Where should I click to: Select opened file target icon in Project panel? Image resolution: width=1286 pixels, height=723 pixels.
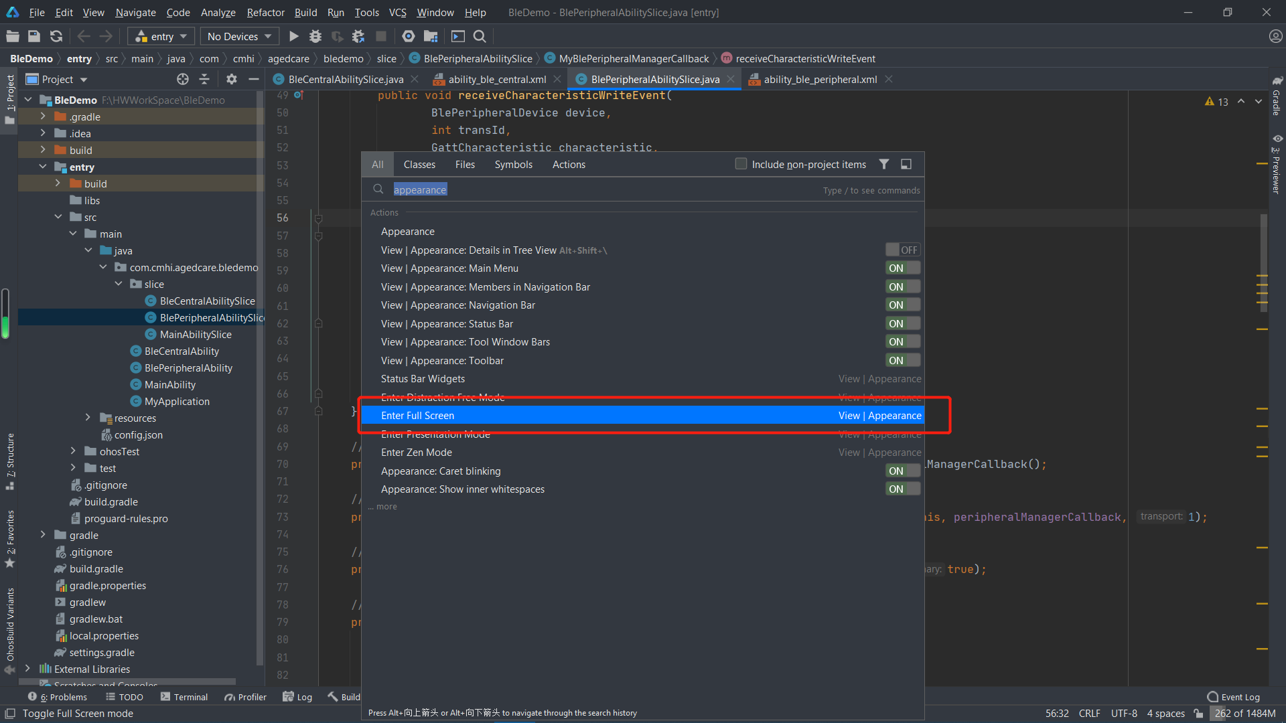[183, 79]
